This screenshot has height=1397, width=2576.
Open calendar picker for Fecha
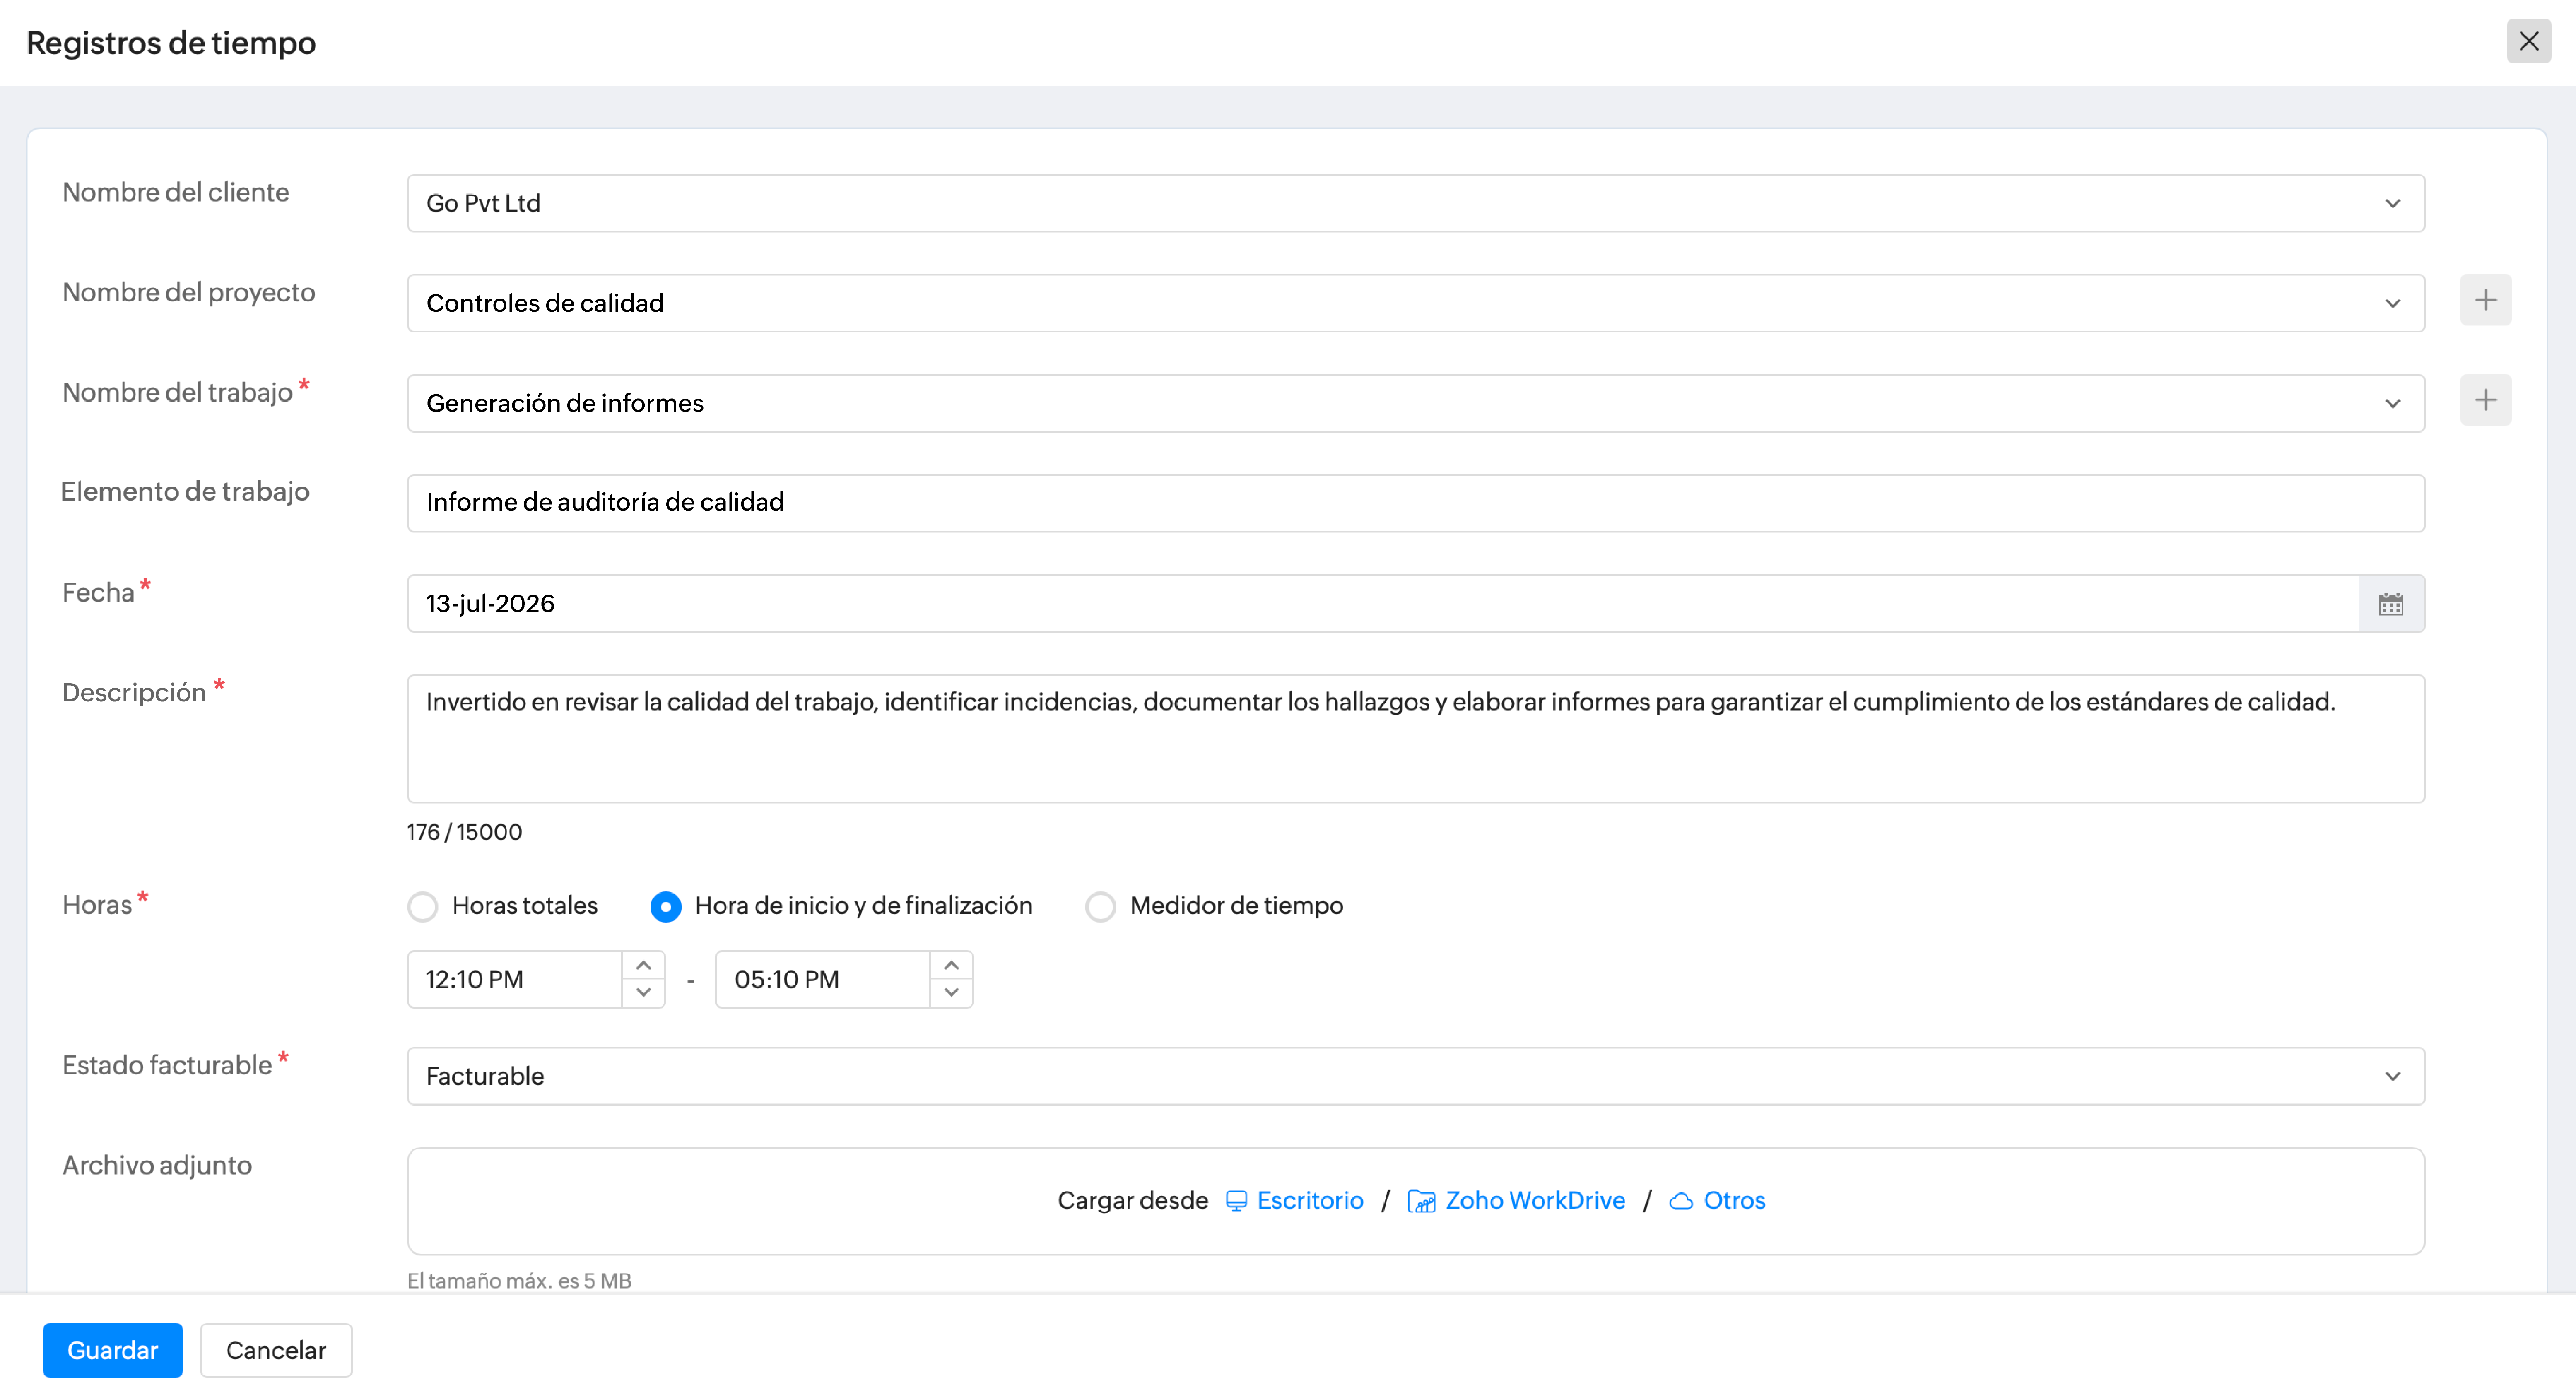[x=2390, y=604]
